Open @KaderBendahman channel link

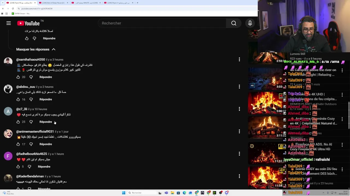(x=30, y=176)
